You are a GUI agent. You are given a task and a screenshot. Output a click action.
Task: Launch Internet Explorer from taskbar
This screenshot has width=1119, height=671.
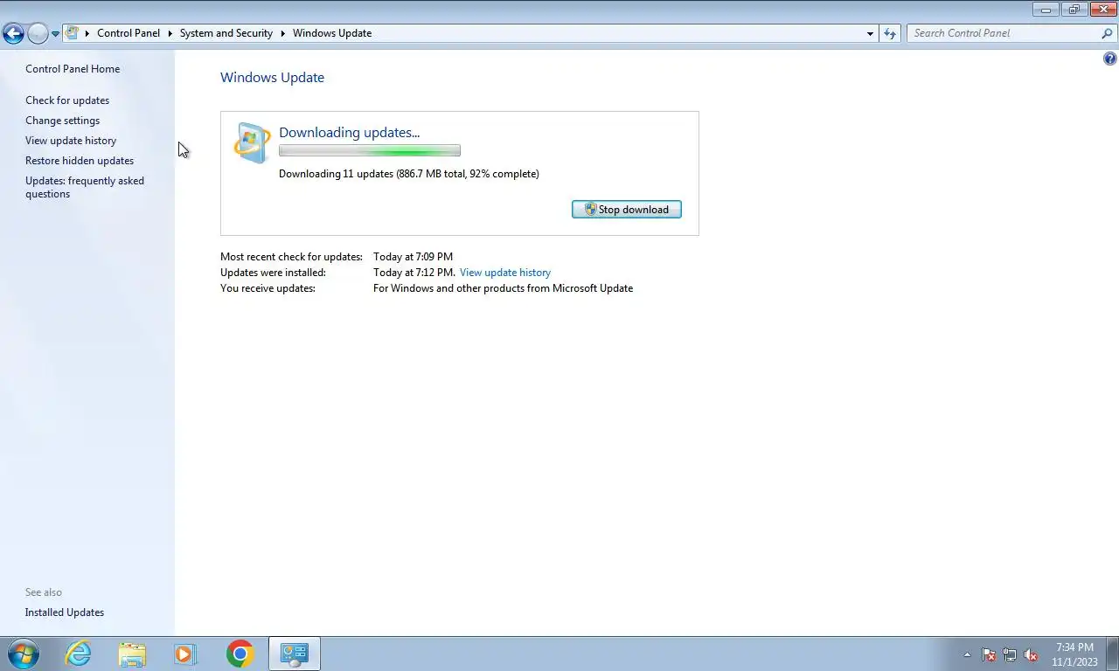(x=78, y=654)
